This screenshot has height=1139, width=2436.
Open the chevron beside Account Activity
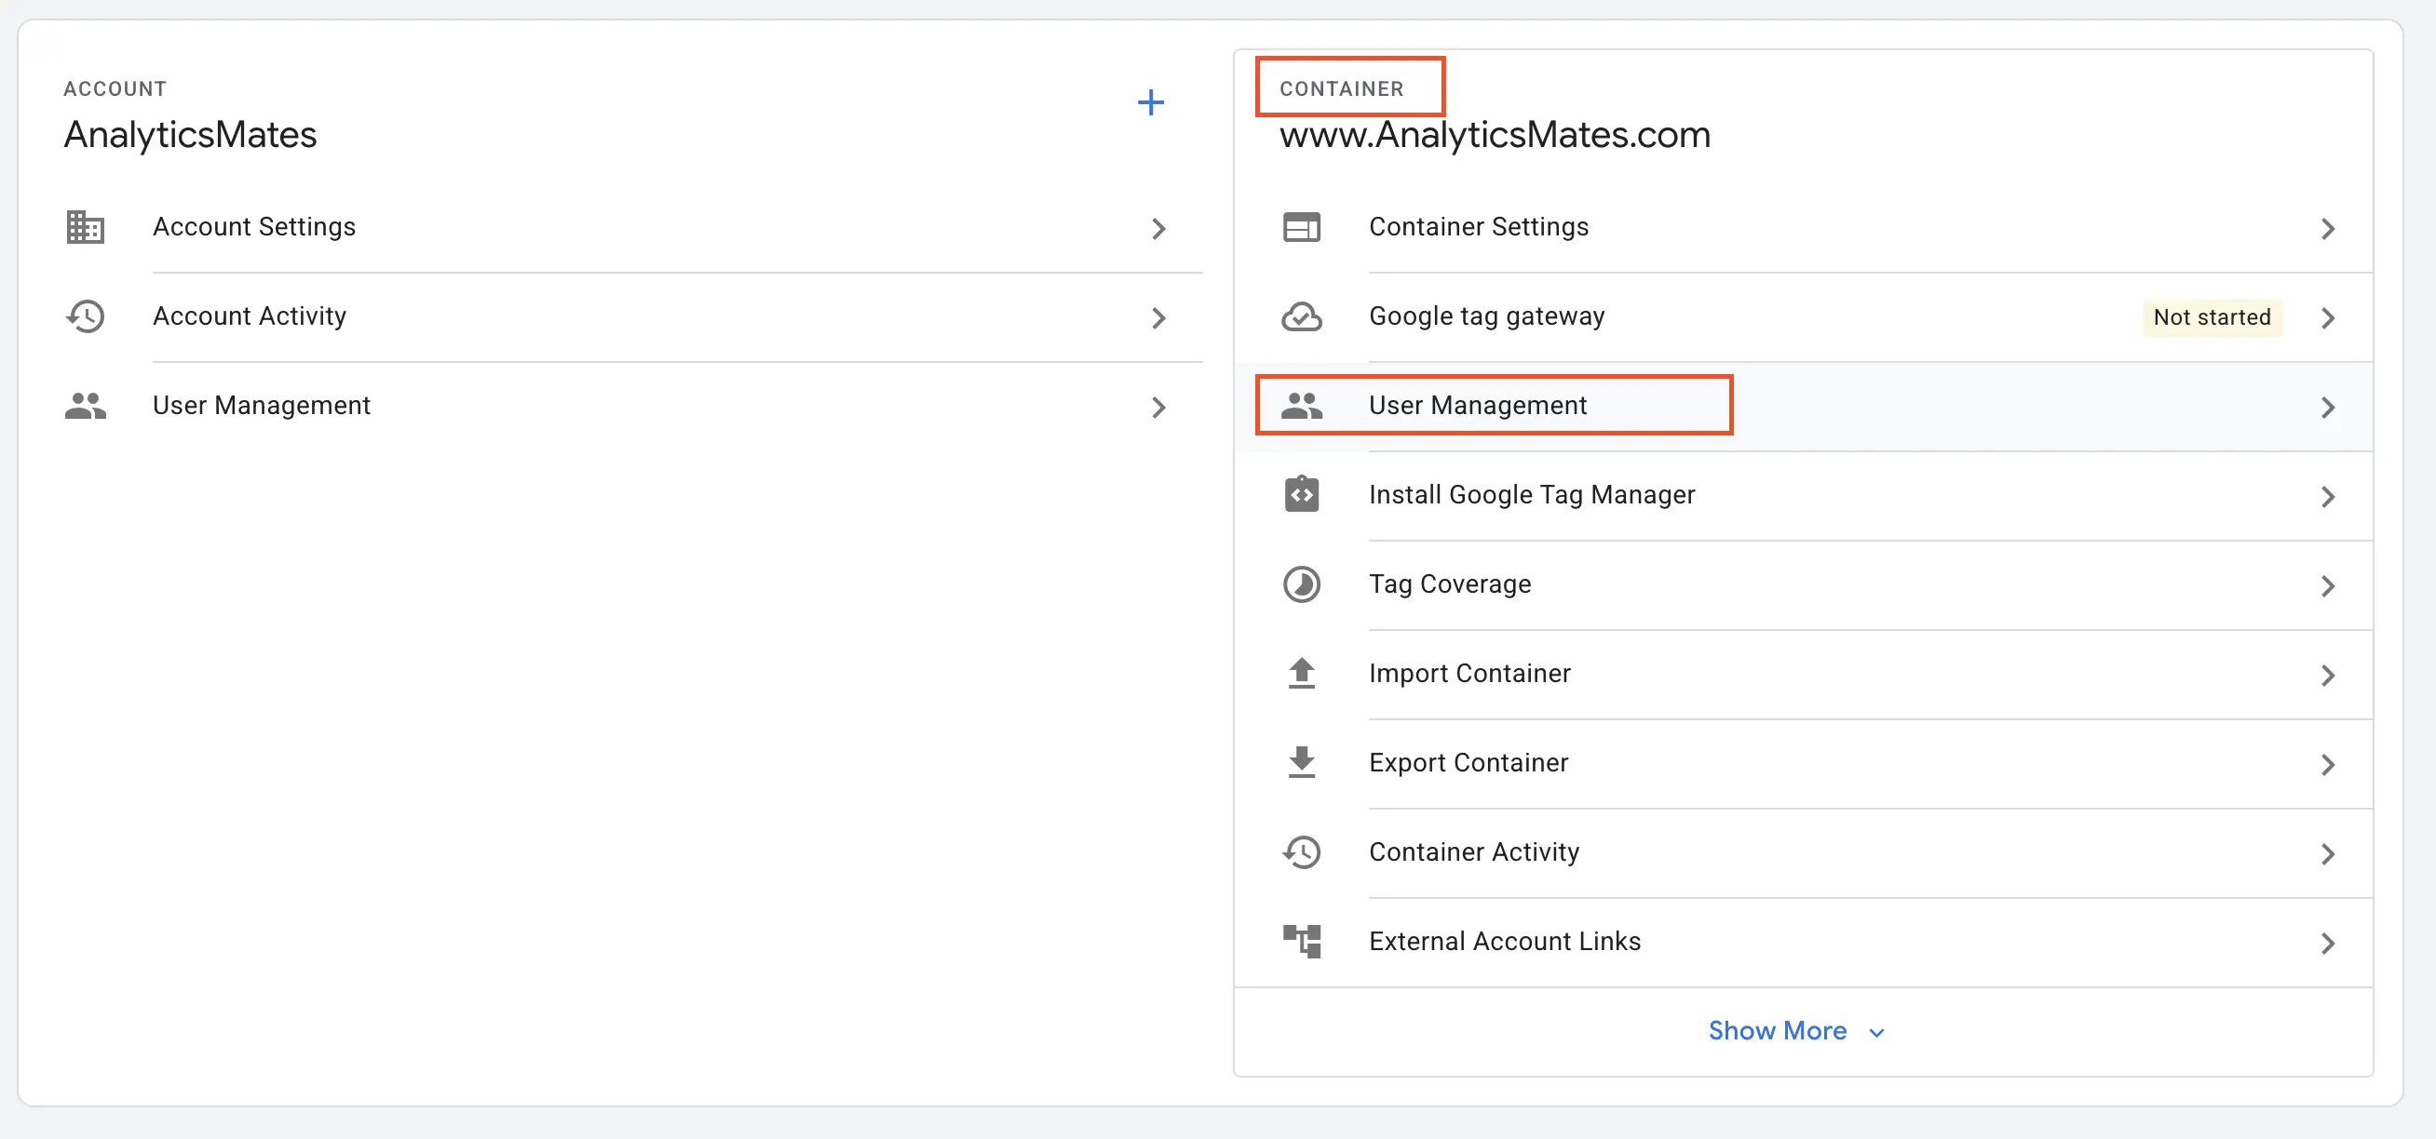1158,318
